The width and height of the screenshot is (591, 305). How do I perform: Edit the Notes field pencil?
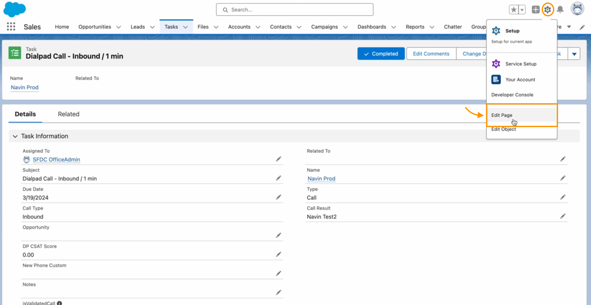279,292
